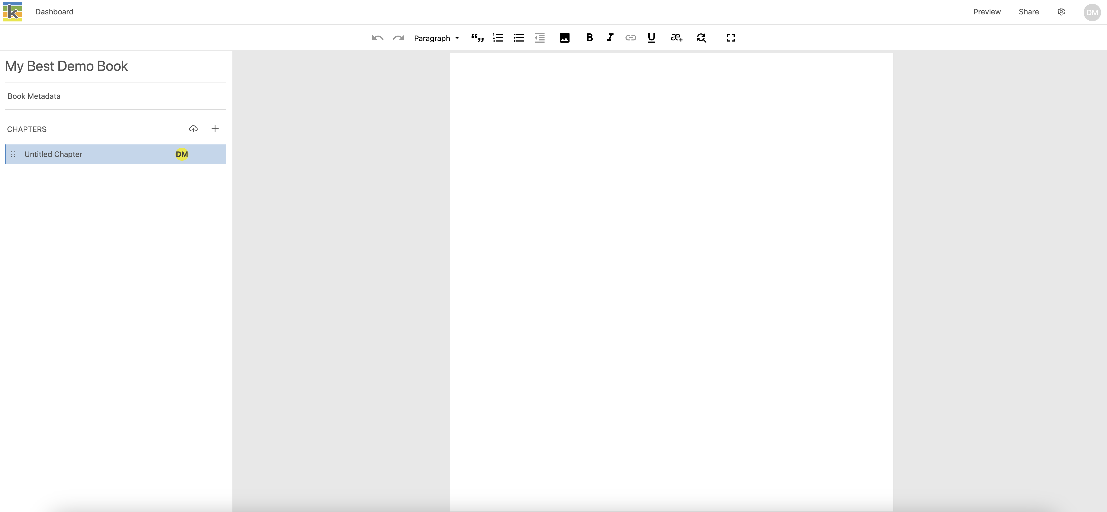Open the Share dialog
The height and width of the screenshot is (512, 1107).
pos(1028,12)
